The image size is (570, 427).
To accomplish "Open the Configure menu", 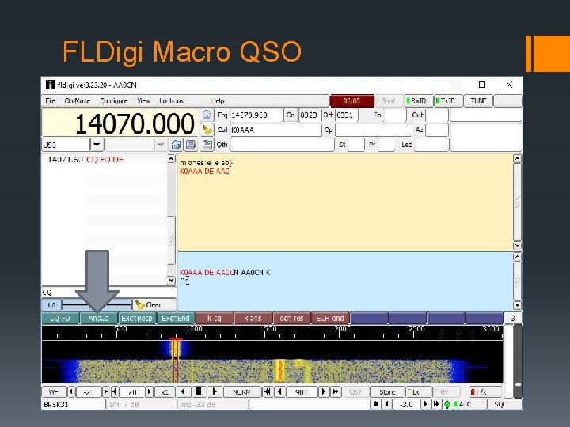I will click(x=113, y=100).
